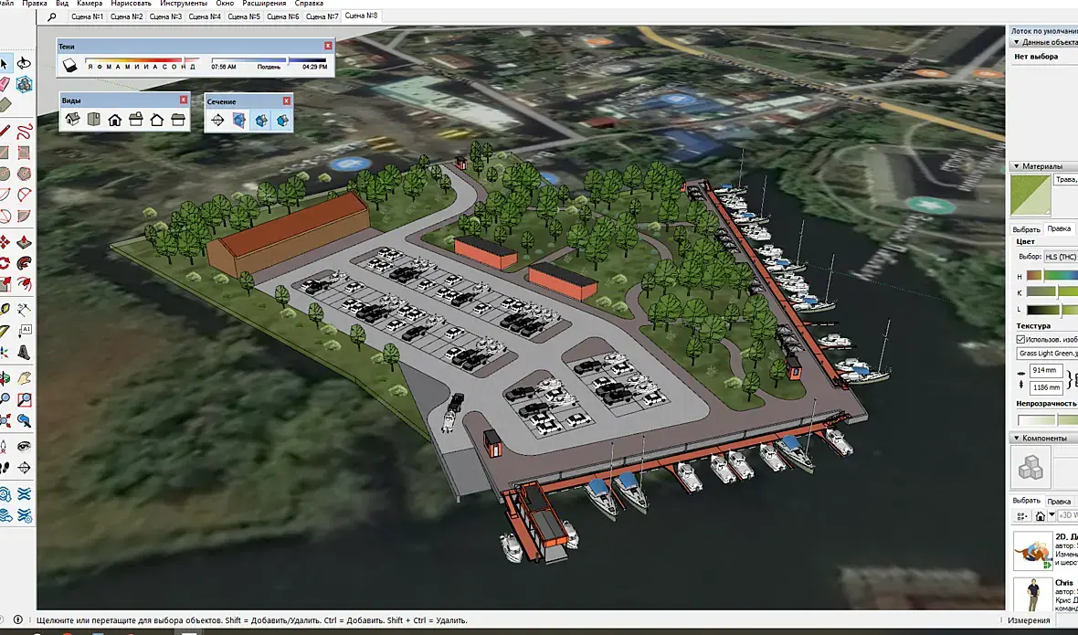1078x635 pixels.
Task: Select the 2D person with dog component
Action: pos(1045,549)
